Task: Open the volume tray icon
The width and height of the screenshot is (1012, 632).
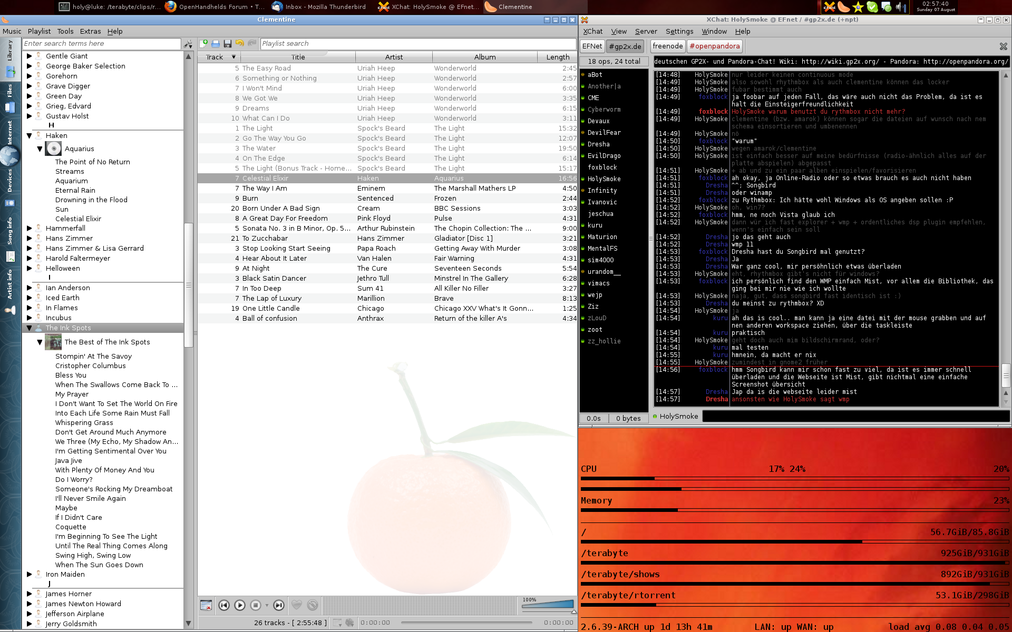Action: pos(901,7)
